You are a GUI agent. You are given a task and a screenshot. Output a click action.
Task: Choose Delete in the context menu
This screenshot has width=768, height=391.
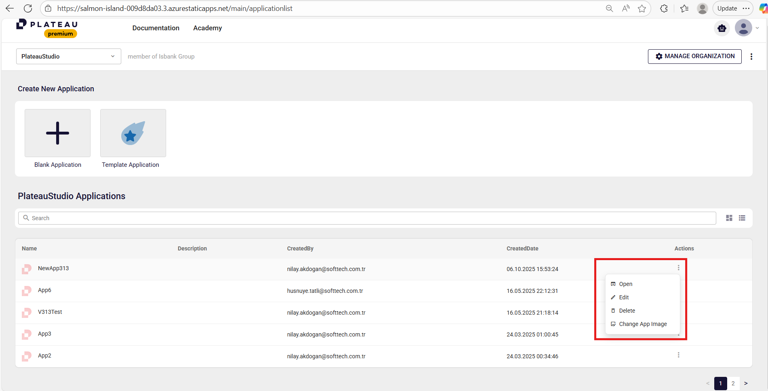click(x=627, y=311)
